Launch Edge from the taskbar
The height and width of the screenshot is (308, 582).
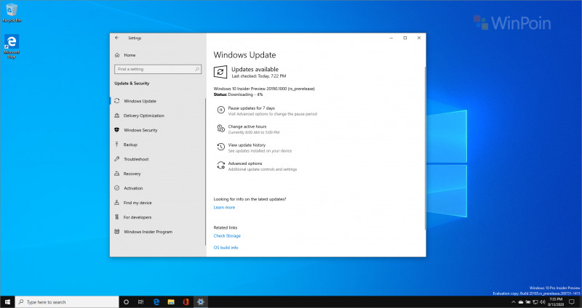[x=156, y=302]
